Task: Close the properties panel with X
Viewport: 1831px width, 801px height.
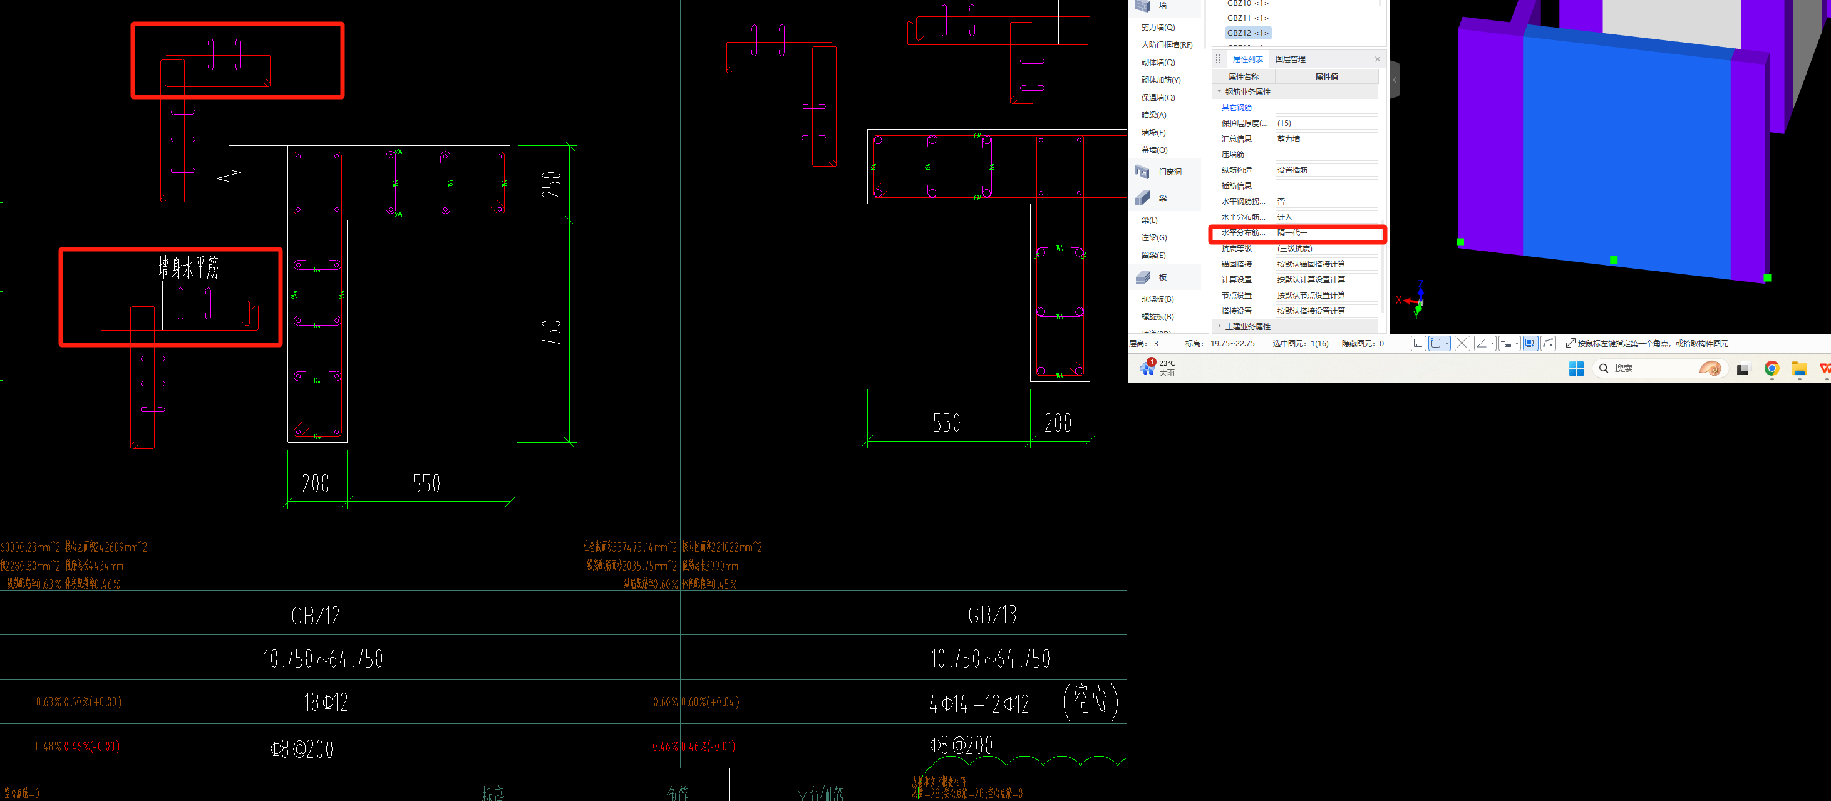Action: pos(1377,59)
